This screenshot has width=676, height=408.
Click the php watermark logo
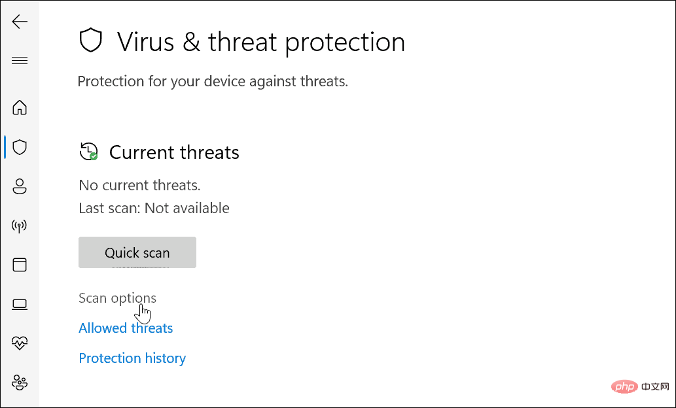624,386
